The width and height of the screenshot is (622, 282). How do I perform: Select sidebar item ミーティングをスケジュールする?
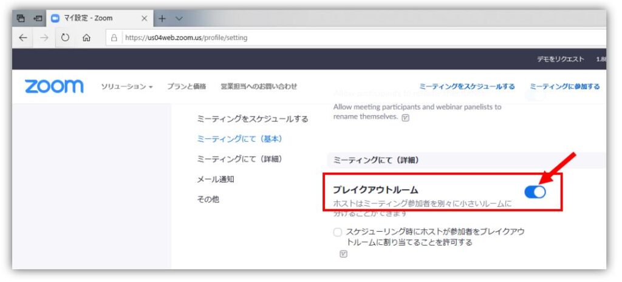point(252,119)
